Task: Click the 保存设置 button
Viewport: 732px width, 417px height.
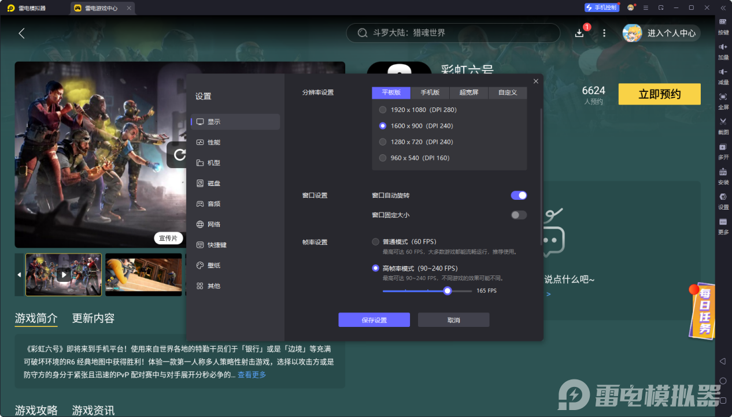Action: click(x=374, y=320)
